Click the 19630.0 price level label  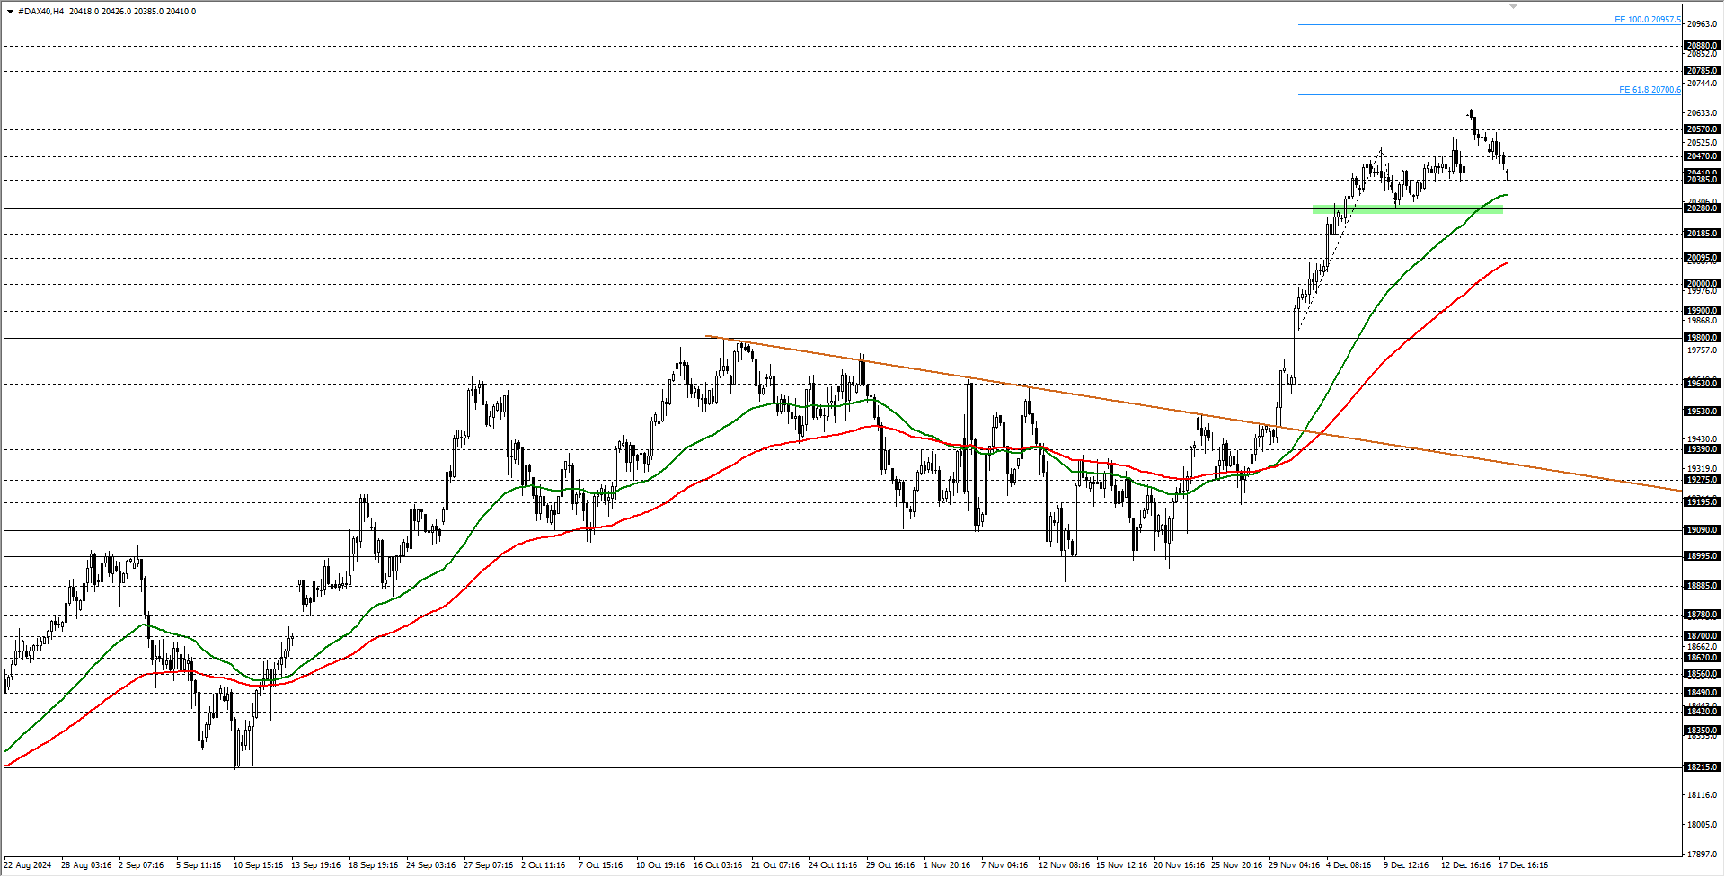[x=1702, y=384]
